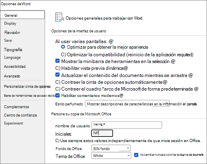This screenshot has width=207, height=164.
Task: Open the General category
Action: click(x=22, y=15)
